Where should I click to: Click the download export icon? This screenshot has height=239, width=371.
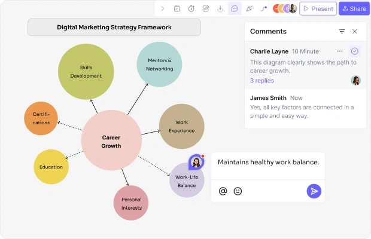pyautogui.click(x=220, y=9)
